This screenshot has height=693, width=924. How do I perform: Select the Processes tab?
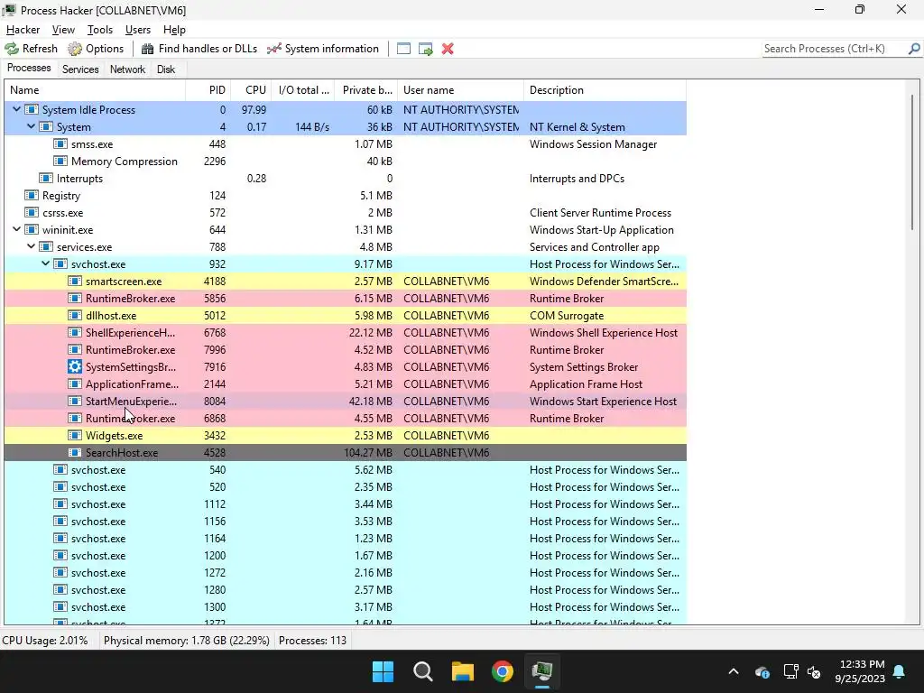(29, 69)
